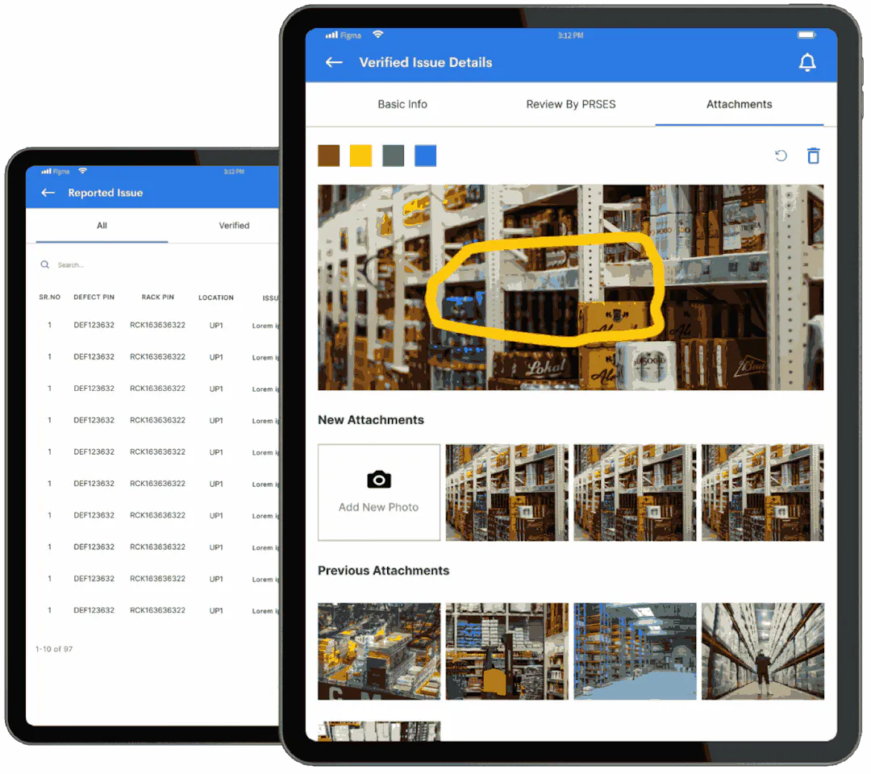Select the brown color swatch

pyautogui.click(x=328, y=156)
